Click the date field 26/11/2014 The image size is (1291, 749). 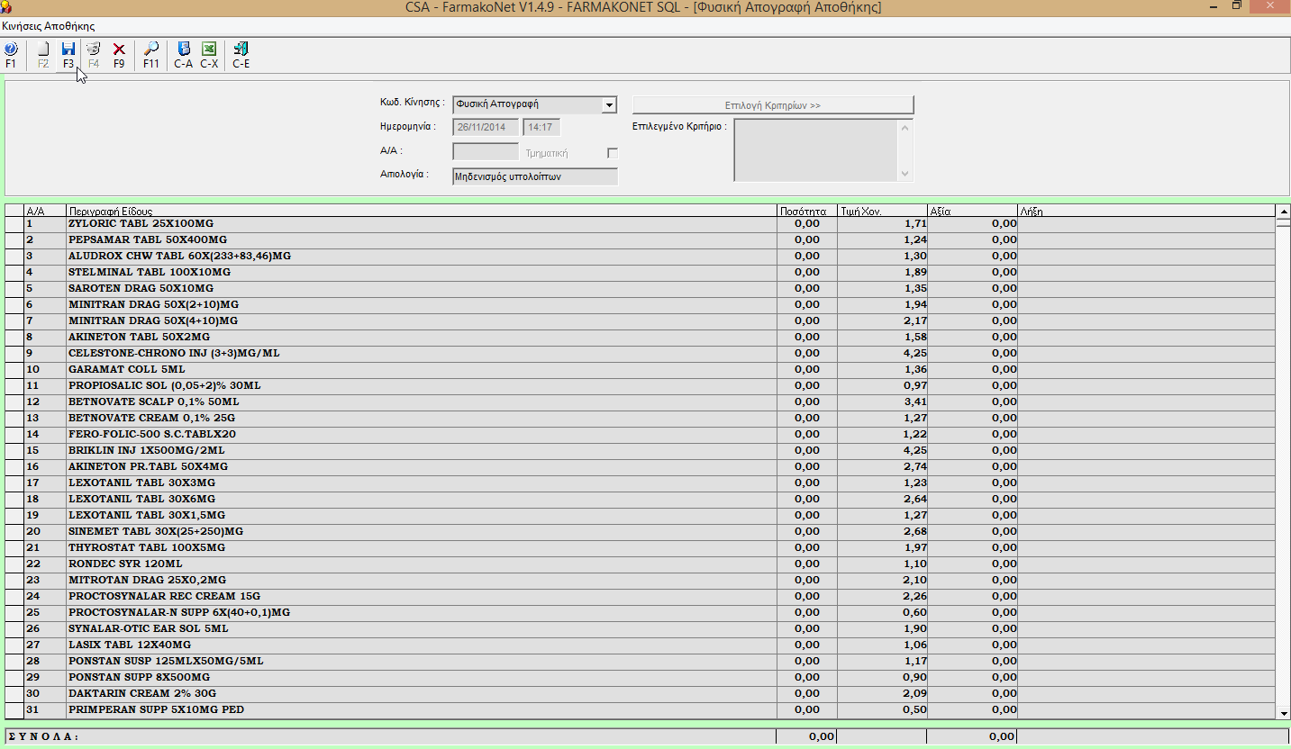click(x=486, y=128)
